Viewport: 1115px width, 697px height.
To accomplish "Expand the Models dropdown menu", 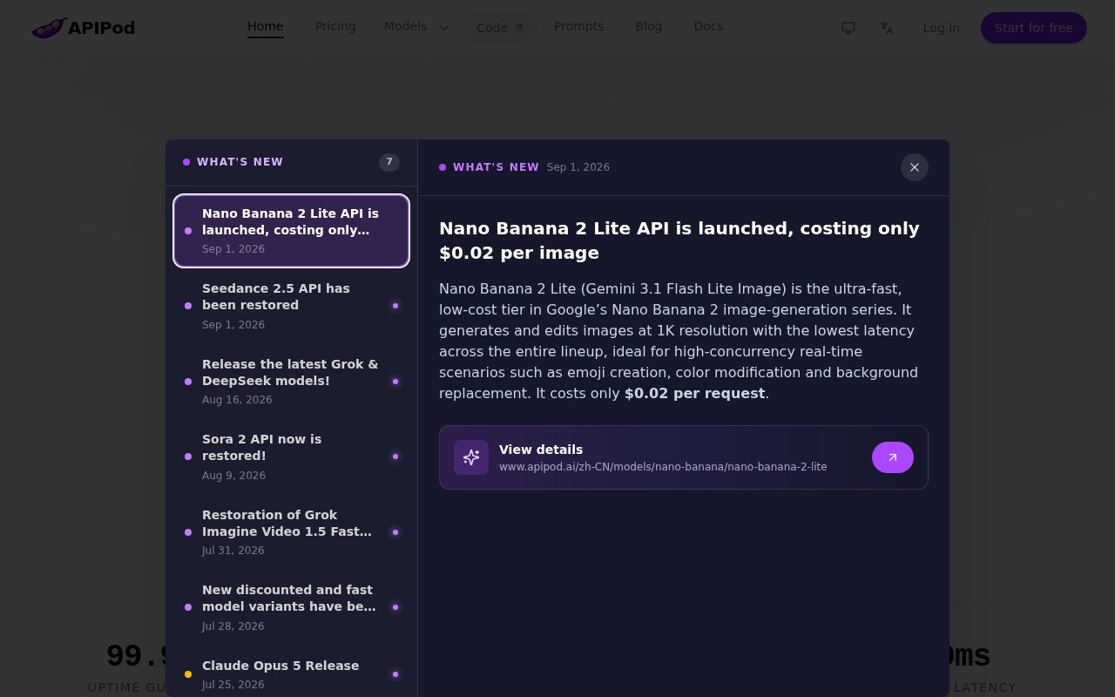I will point(416,27).
